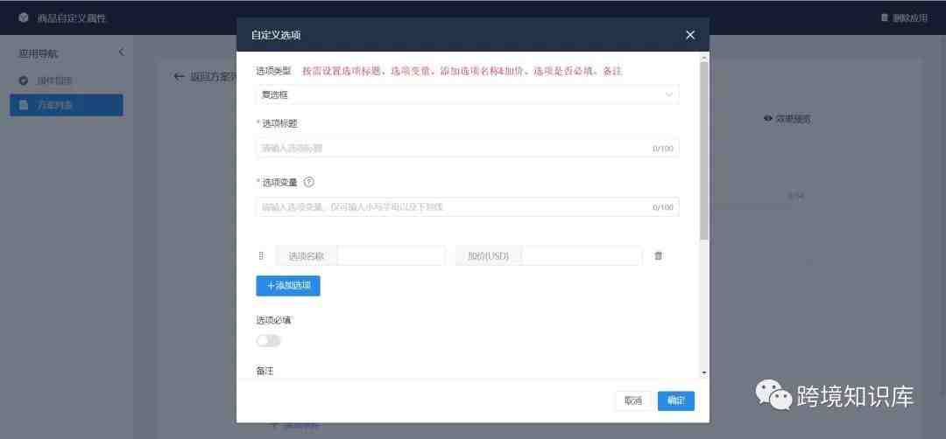
Task: Click the 删除应用 trash icon in header
Action: click(x=885, y=17)
